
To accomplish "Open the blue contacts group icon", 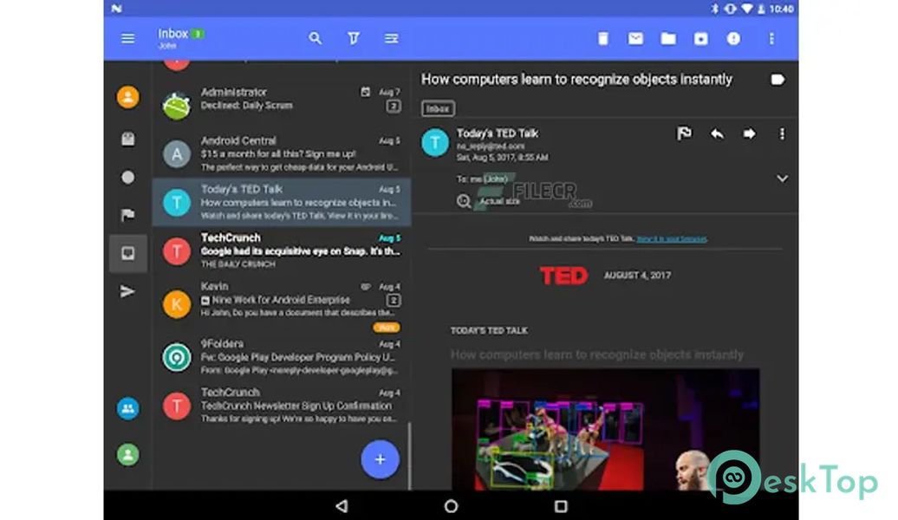I will pyautogui.click(x=127, y=408).
